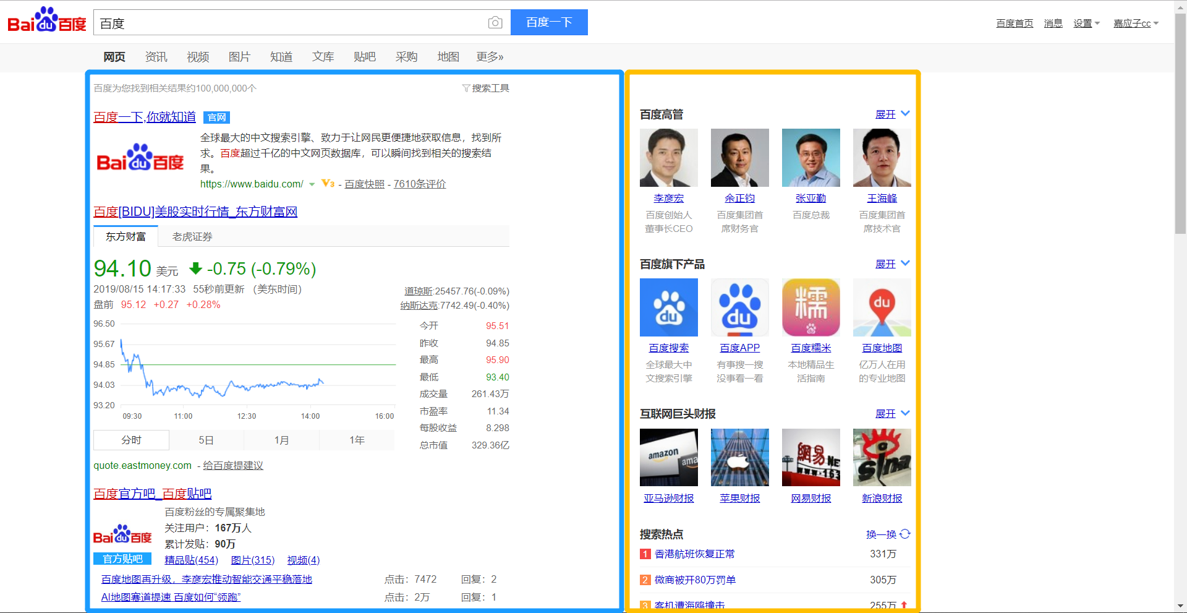Open the Apple earnings thumbnail

tap(739, 457)
